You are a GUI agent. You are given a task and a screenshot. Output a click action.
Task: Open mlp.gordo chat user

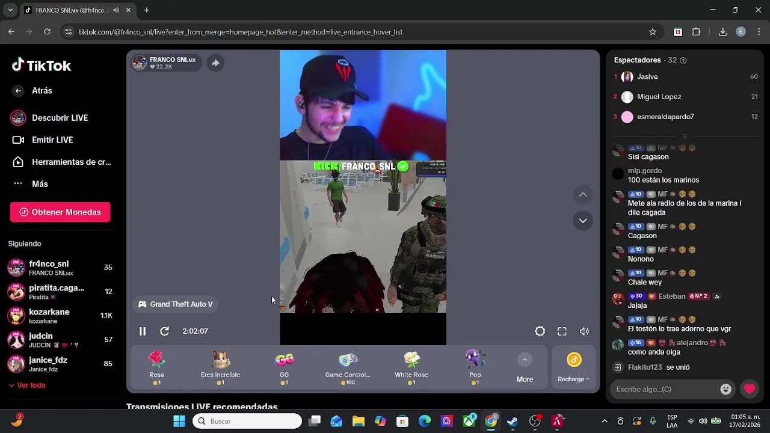[645, 171]
